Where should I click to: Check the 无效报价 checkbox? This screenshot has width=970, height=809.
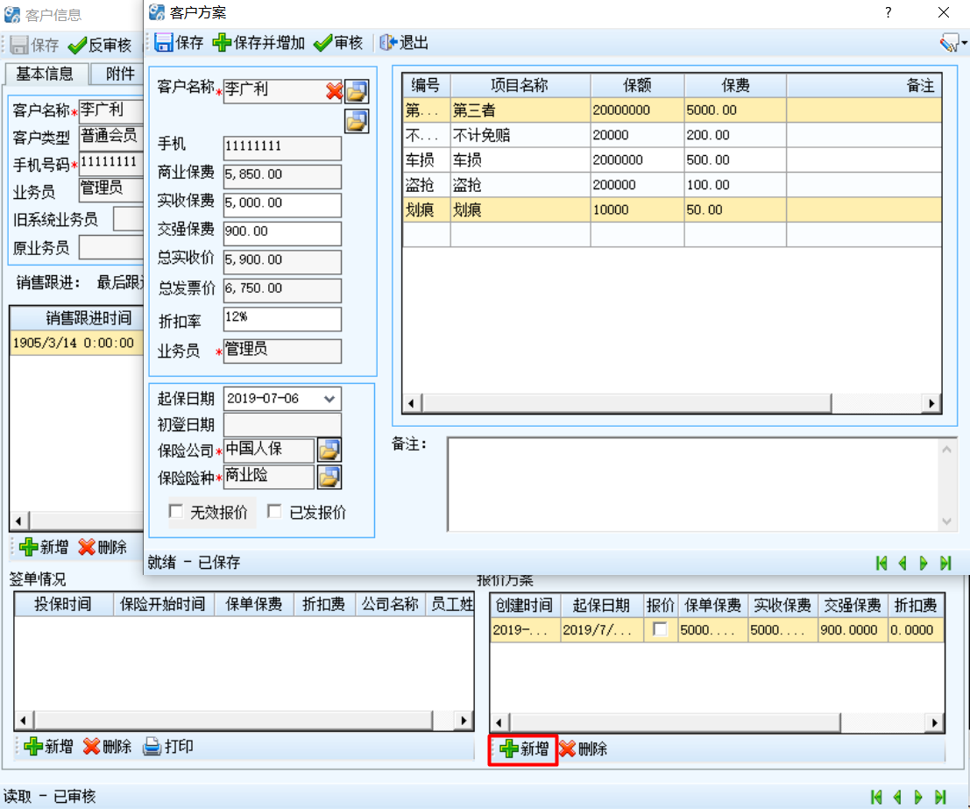pyautogui.click(x=176, y=511)
